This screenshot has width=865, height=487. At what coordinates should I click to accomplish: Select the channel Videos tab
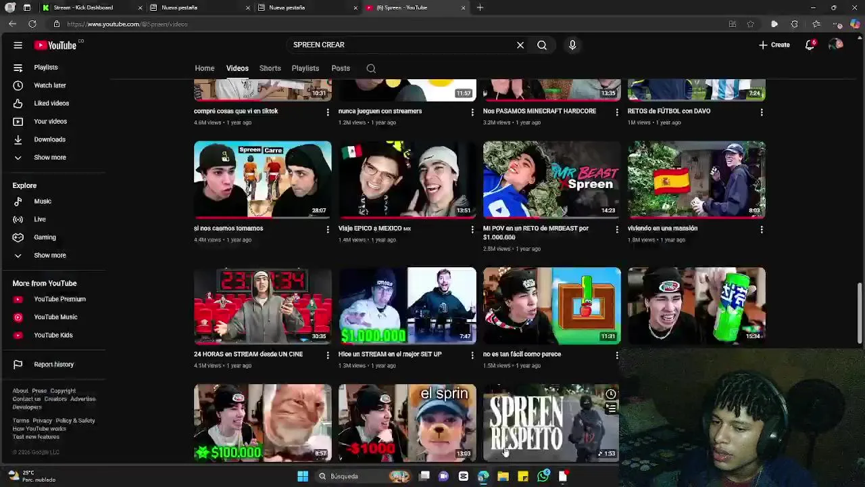click(x=237, y=68)
